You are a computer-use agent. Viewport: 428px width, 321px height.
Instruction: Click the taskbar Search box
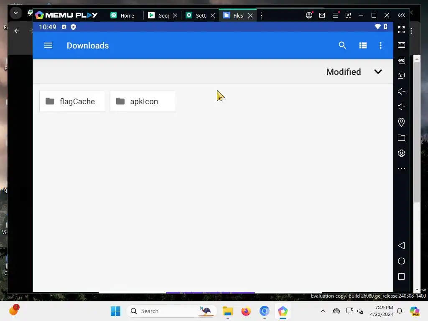coord(171,311)
